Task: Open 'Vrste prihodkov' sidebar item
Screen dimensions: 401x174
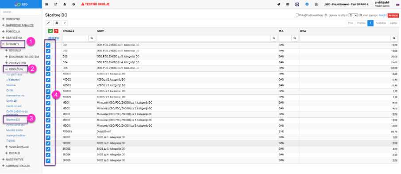Action: point(15,135)
